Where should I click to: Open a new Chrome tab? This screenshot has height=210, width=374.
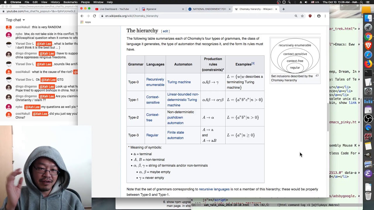pos(283,9)
